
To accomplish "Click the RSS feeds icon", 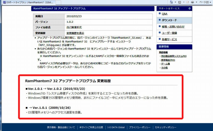I will 180,2.
